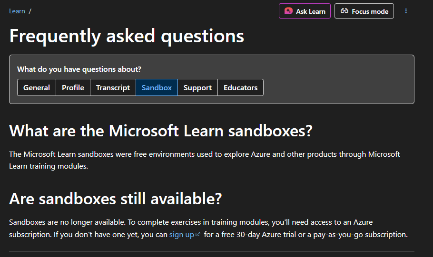The height and width of the screenshot is (257, 433).
Task: Enable Focus mode
Action: 364,11
